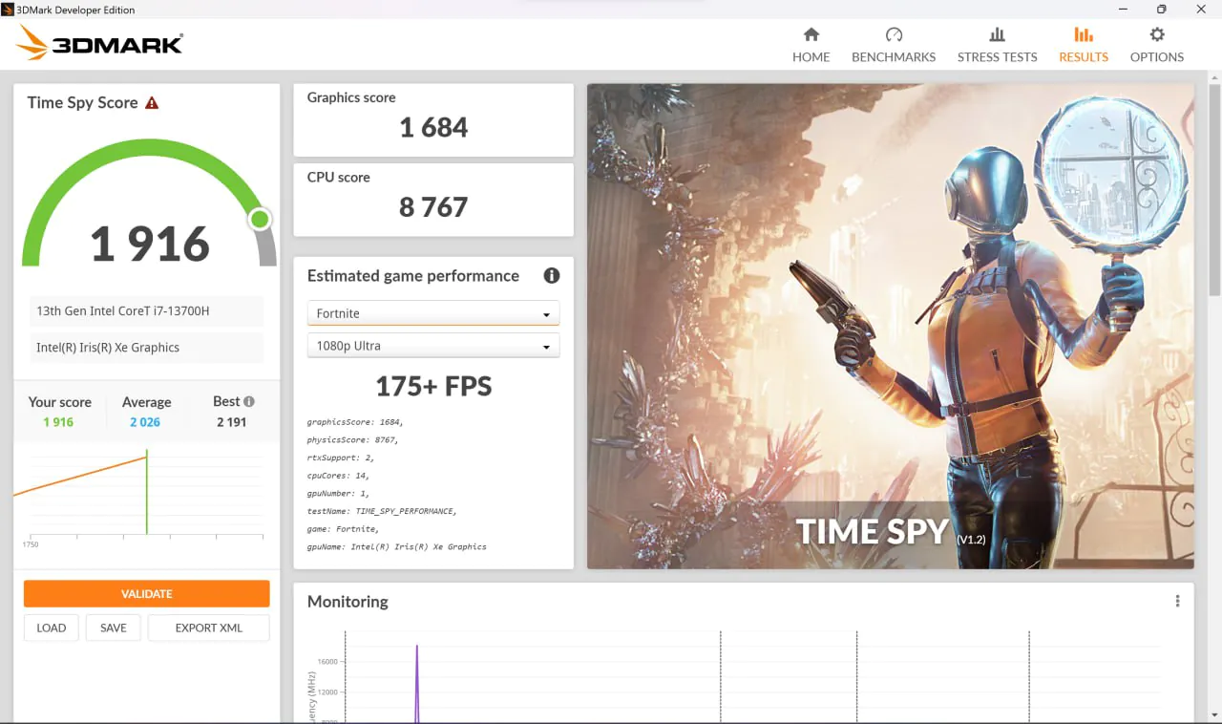Open the 1080p Ultra resolution dropdown
1222x724 pixels.
[x=432, y=346]
